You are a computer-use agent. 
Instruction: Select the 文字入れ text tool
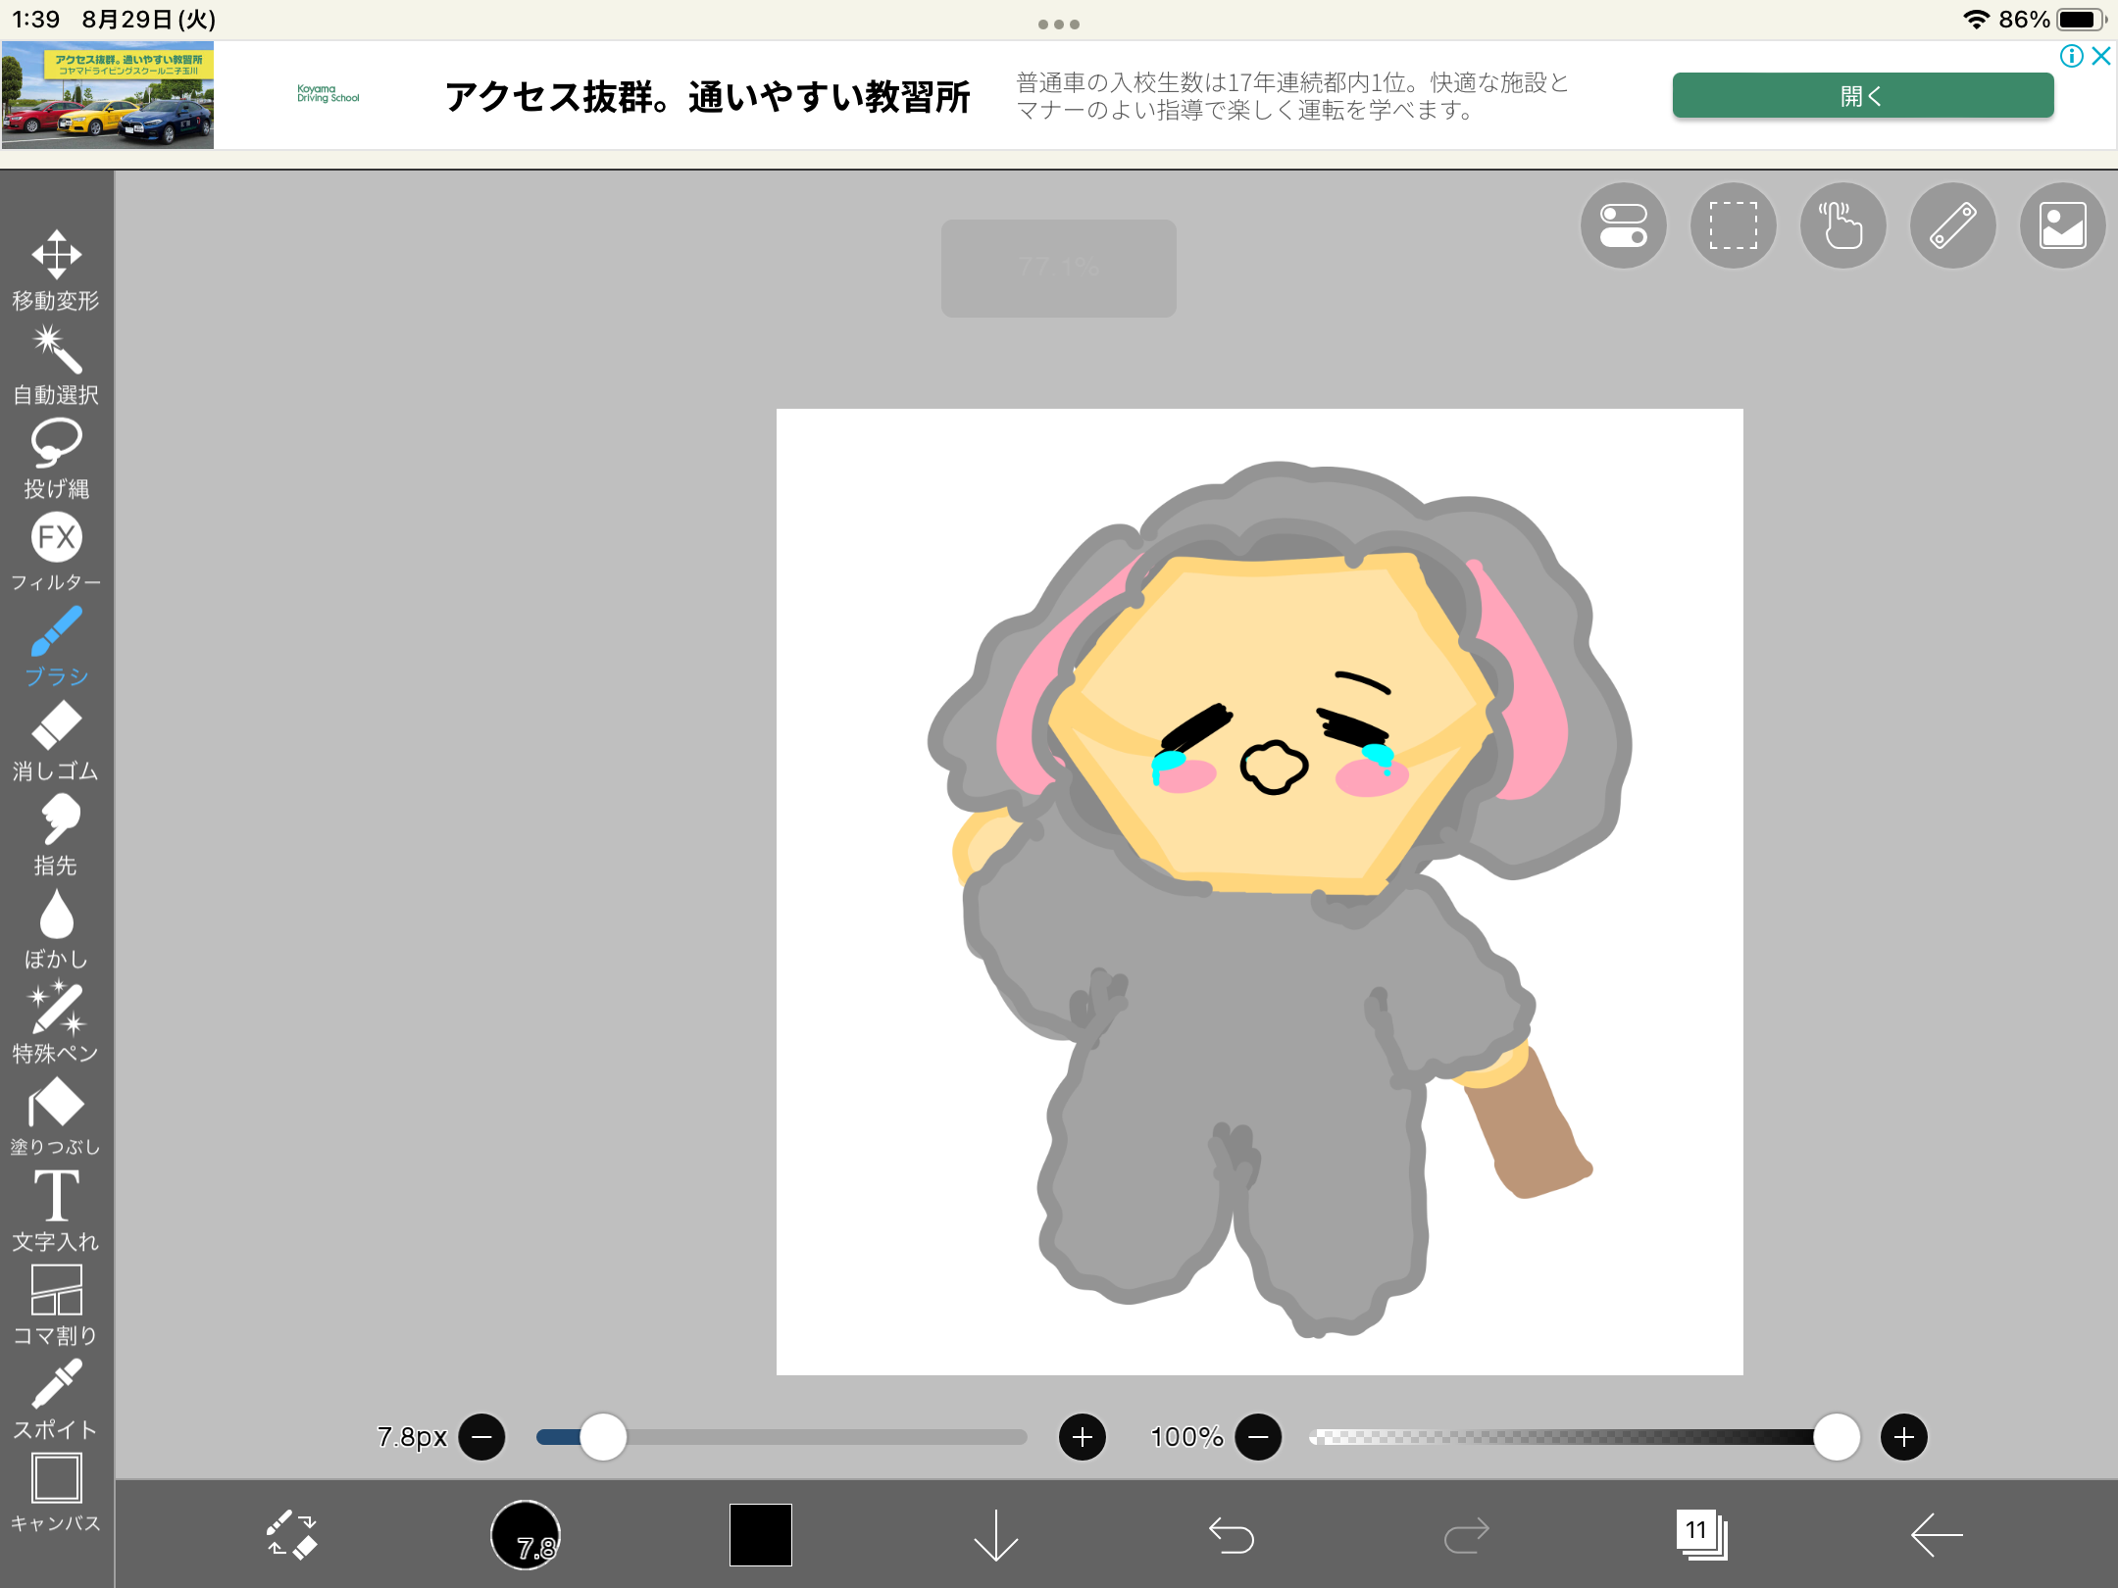[56, 1212]
